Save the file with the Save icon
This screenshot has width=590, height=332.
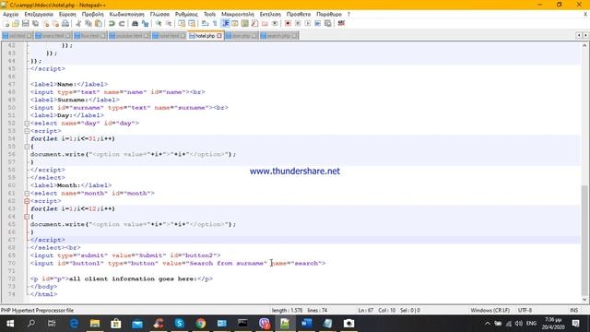tap(25, 23)
